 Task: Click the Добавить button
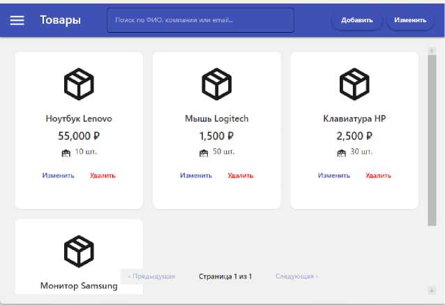[x=356, y=20]
